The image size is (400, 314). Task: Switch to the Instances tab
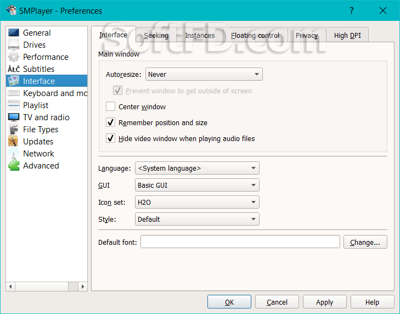[200, 35]
